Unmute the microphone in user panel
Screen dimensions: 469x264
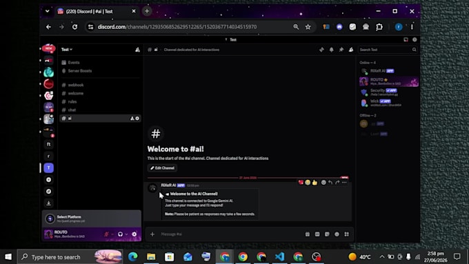click(106, 234)
